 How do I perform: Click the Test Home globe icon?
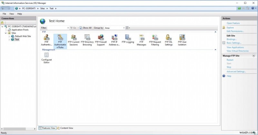[43, 21]
